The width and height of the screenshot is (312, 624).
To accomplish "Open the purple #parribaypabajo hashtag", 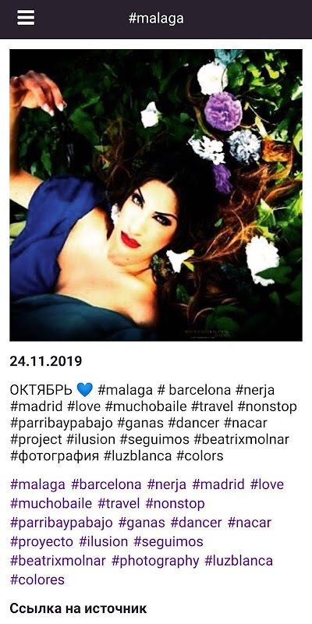I will click(62, 523).
